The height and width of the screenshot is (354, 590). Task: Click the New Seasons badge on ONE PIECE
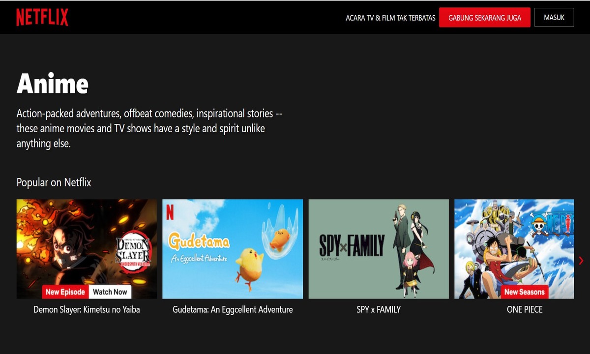tap(525, 292)
